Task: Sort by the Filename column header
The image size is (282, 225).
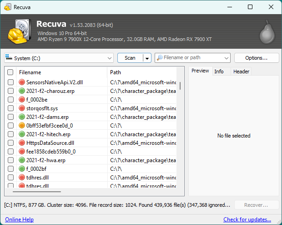Action: point(61,72)
